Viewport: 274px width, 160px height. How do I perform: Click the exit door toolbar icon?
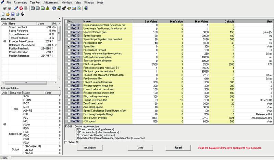pos(86,8)
